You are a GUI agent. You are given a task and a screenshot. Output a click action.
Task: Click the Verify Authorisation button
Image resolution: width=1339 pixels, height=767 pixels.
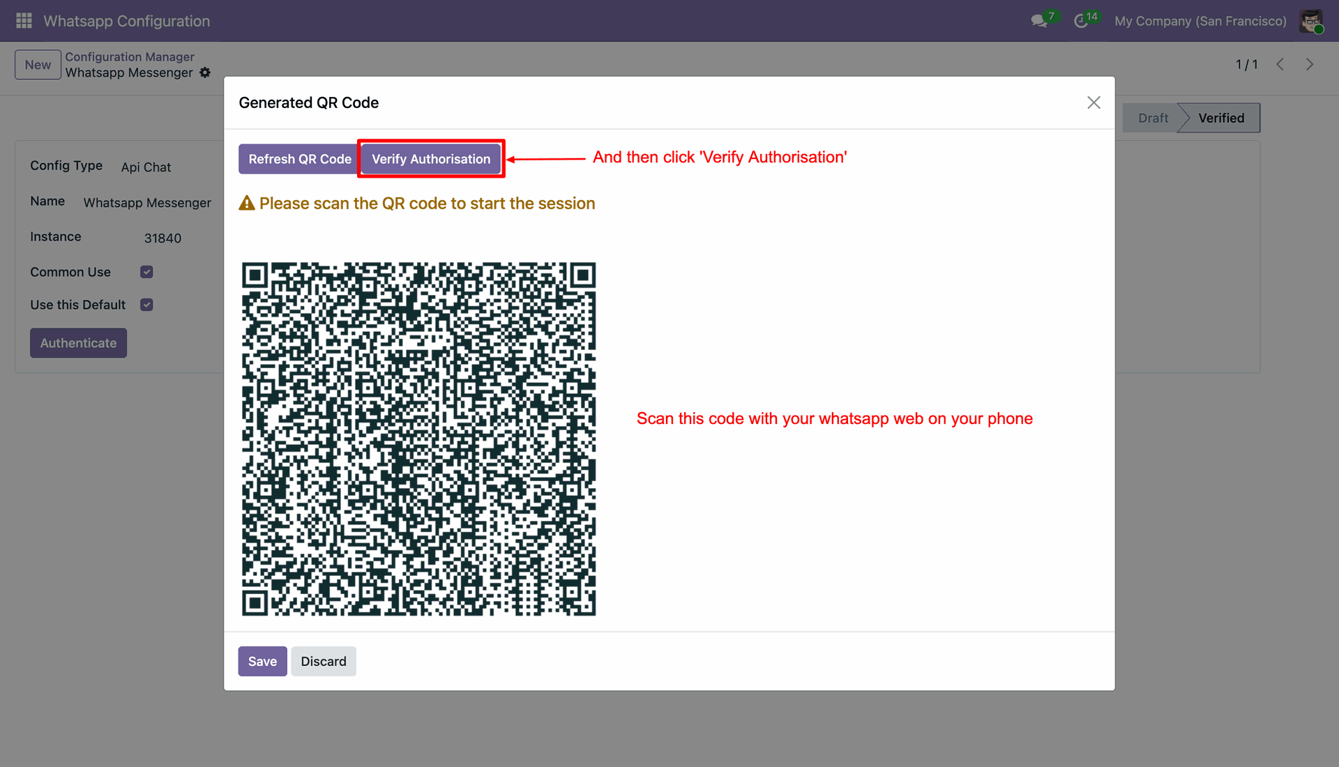tap(431, 159)
